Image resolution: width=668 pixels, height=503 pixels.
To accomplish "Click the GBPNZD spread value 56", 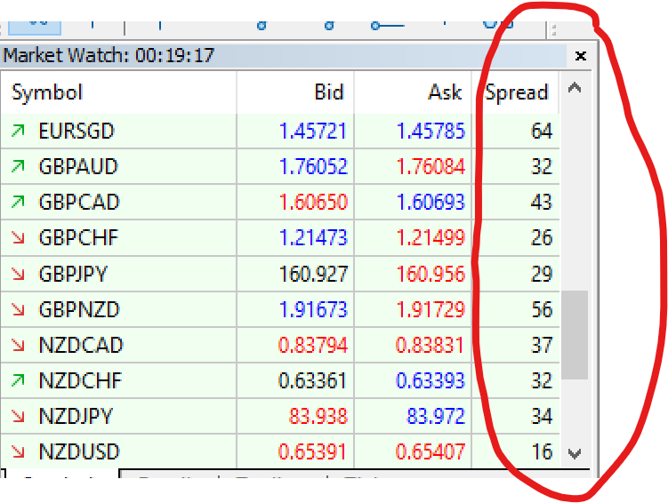I will point(542,310).
